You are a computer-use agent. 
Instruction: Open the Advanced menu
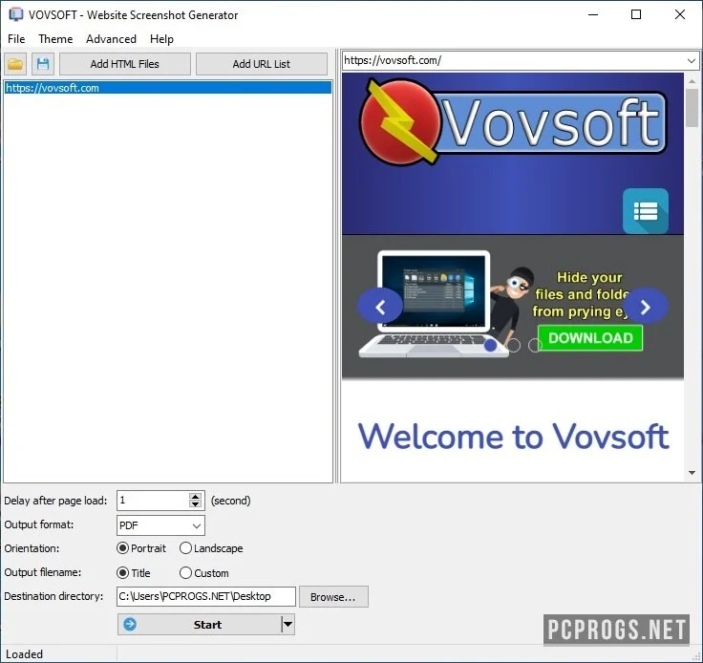(x=111, y=39)
